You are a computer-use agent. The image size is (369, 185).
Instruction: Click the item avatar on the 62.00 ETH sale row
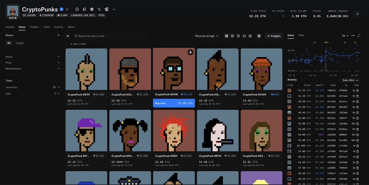click(x=289, y=129)
